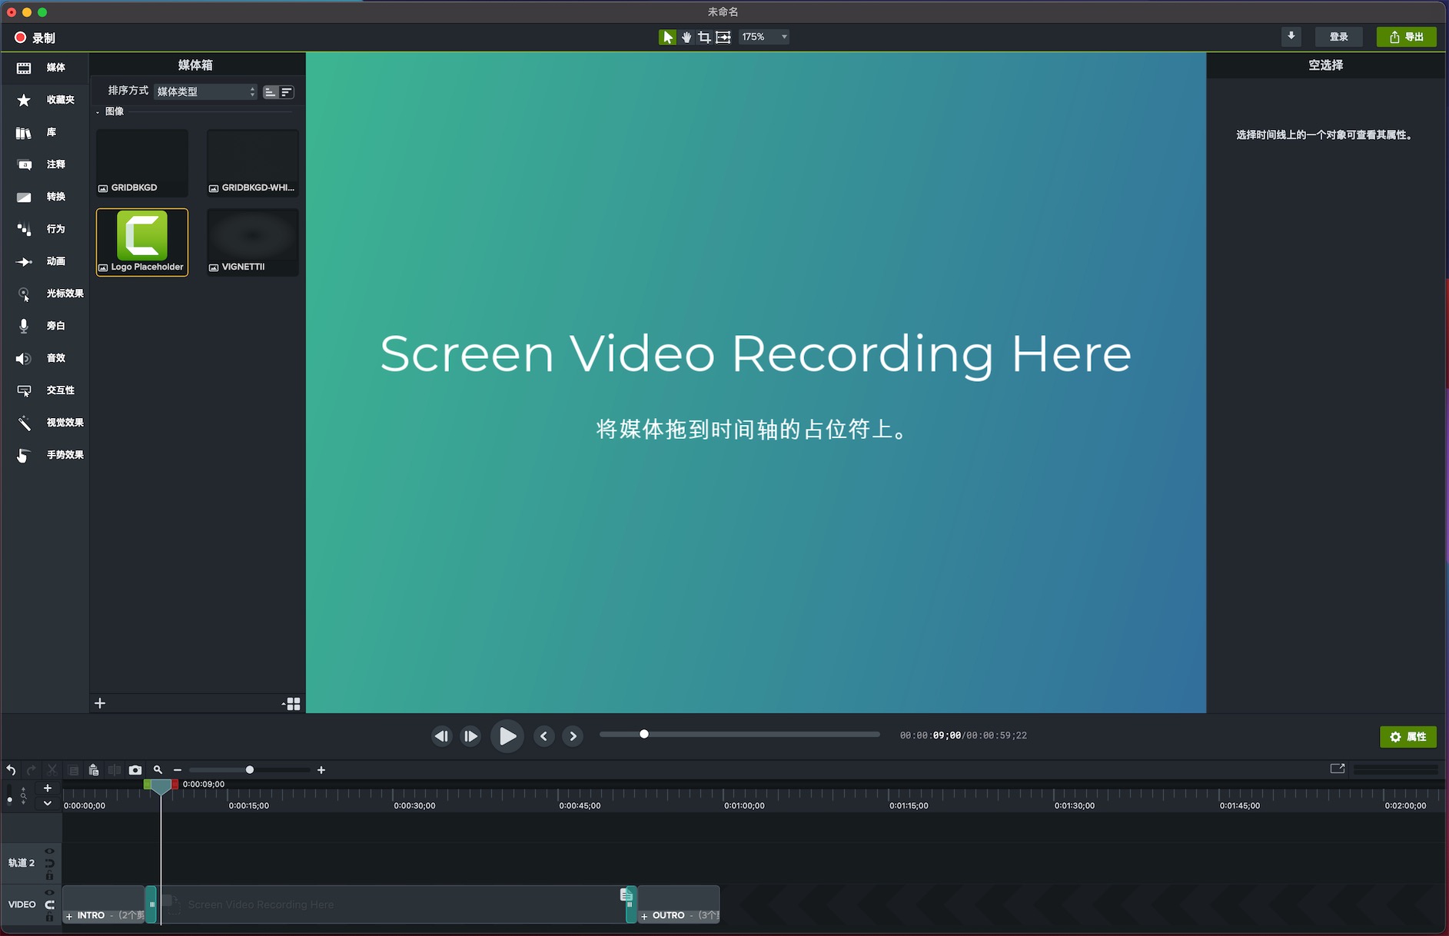Jump to next clip with right chevron

(x=573, y=736)
